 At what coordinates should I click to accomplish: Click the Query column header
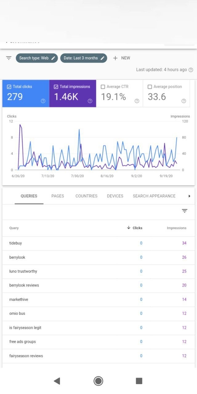pyautogui.click(x=14, y=228)
